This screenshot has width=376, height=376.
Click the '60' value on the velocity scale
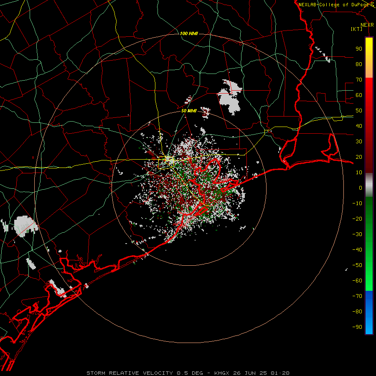coord(359,95)
